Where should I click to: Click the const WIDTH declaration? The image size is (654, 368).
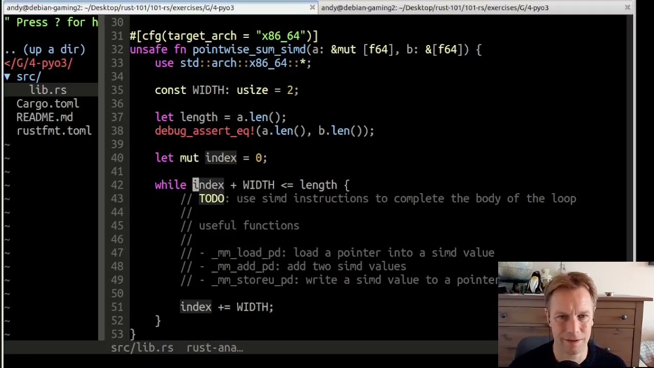point(227,90)
